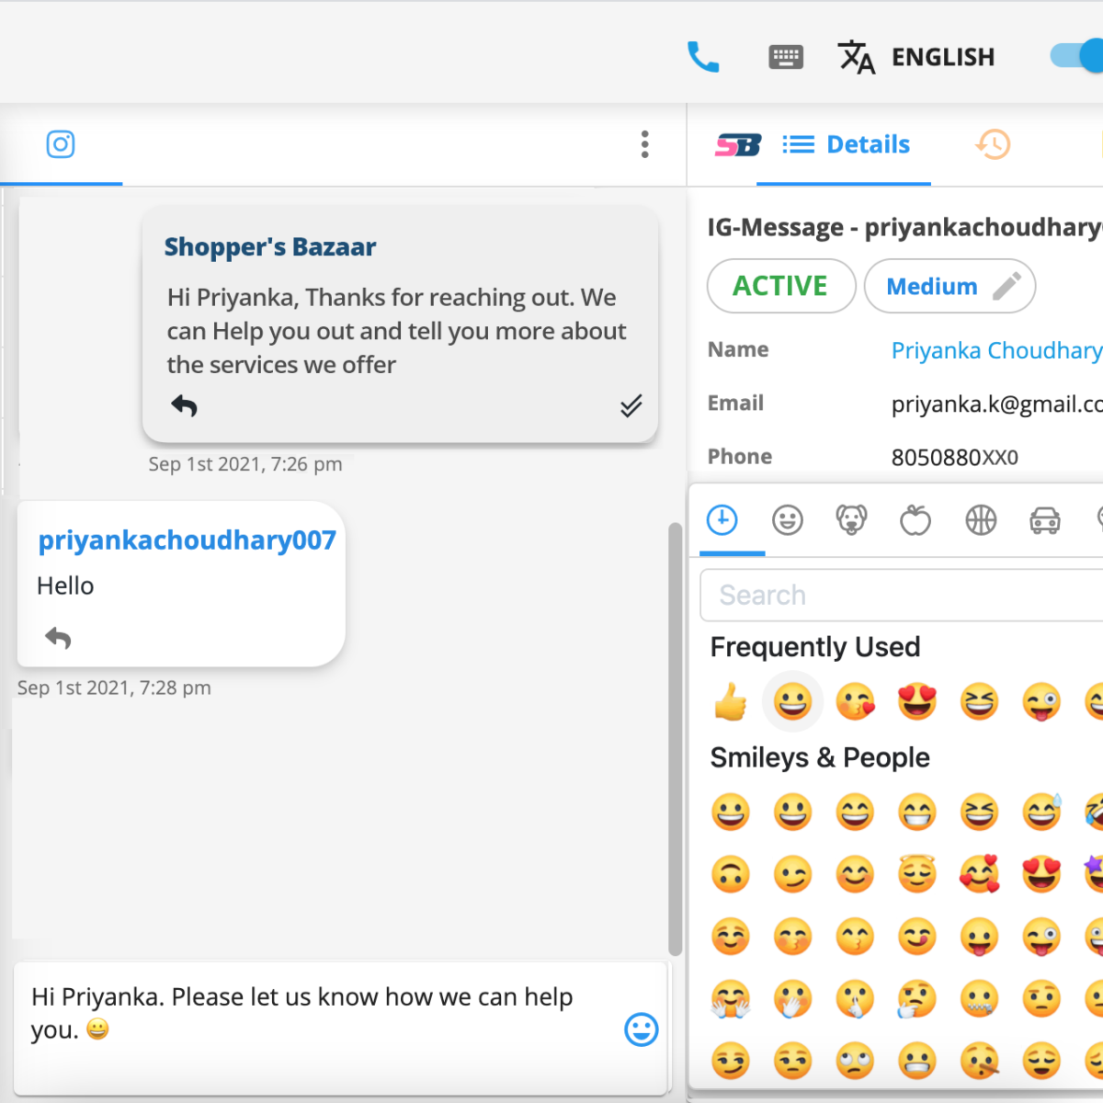
Task: Insert the hugging face emoji
Action: click(731, 999)
